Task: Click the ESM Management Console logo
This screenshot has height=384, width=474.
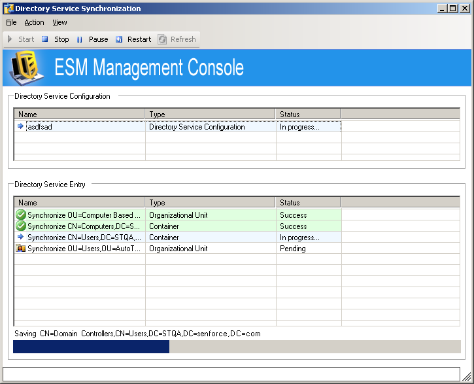Action: point(25,67)
